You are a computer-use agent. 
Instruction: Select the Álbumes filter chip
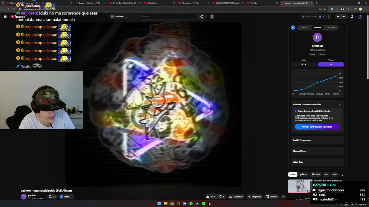tap(316, 175)
